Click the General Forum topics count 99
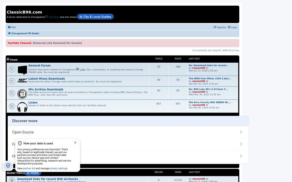Image resolution: width=292 pixels, height=182 pixels. point(159,67)
